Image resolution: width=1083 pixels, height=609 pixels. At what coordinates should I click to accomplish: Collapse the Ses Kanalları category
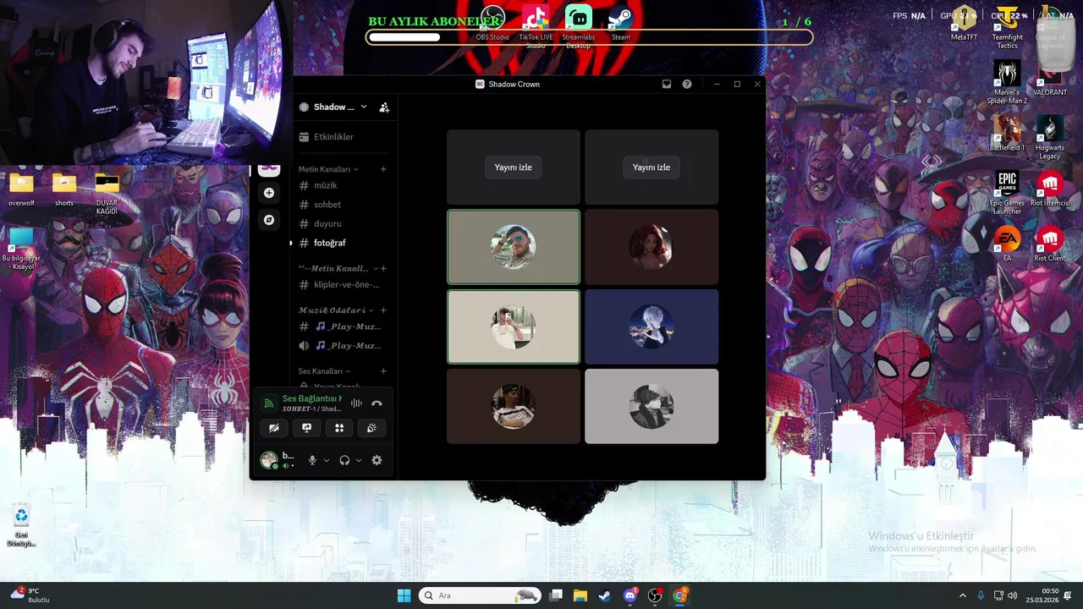324,371
